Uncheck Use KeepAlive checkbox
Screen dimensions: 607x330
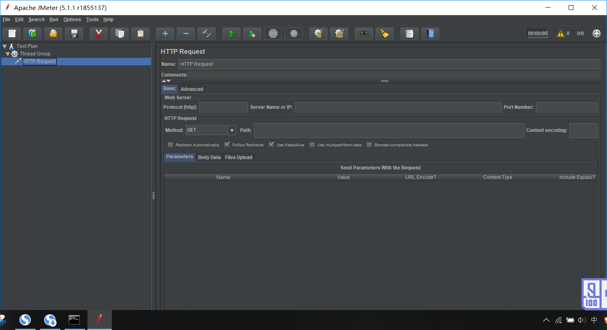click(272, 145)
